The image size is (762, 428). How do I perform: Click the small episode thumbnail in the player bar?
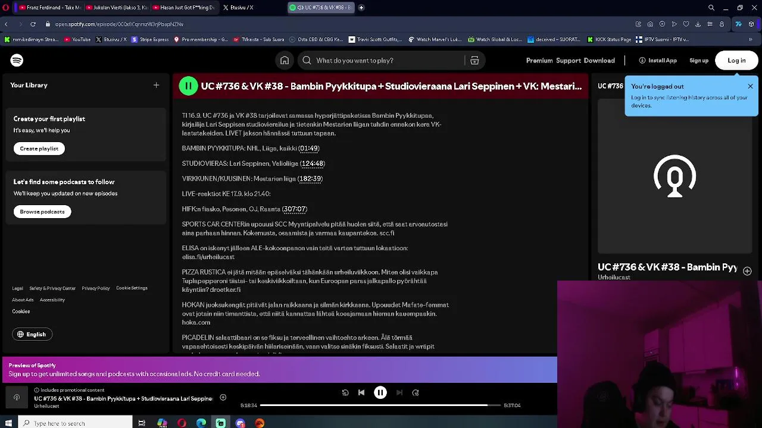(17, 397)
